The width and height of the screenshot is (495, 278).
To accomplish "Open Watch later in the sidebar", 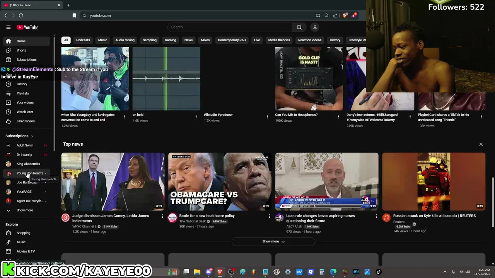I will point(26,112).
